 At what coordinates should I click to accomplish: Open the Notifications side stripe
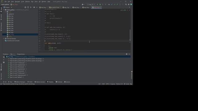click(x=132, y=75)
